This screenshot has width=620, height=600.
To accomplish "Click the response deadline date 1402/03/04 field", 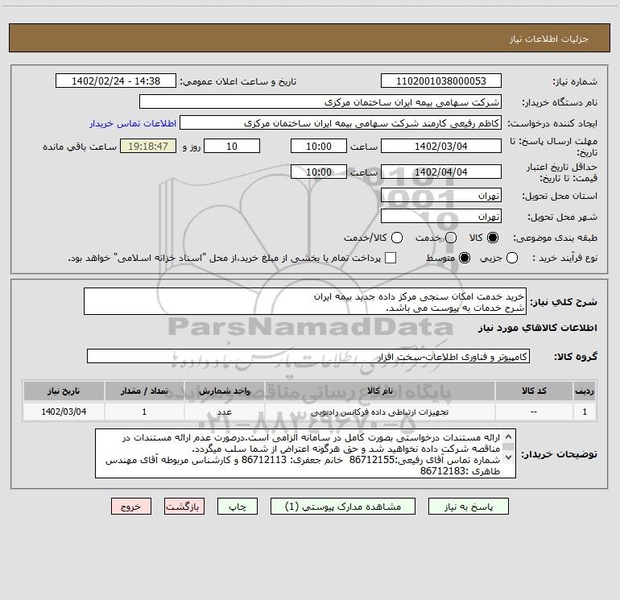I will coord(441,146).
